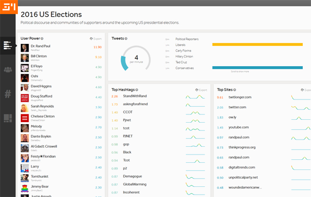Click Tomthunkit avatar
The width and height of the screenshot is (311, 197).
point(25,178)
